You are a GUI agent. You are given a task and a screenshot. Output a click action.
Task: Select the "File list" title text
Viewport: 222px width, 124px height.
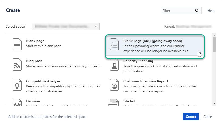click(x=129, y=101)
